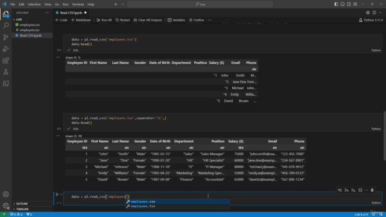The width and height of the screenshot is (386, 217).
Task: Change language mode Python of active cell
Action: point(376,203)
